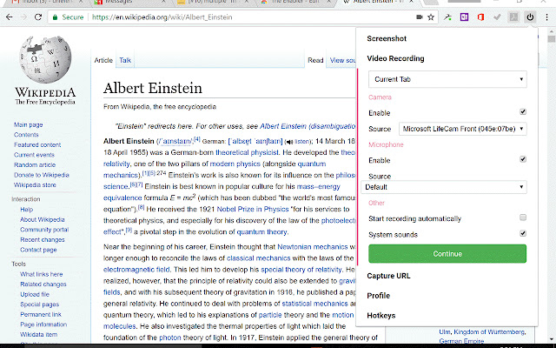Click the purple OneNote extension icon

click(464, 17)
